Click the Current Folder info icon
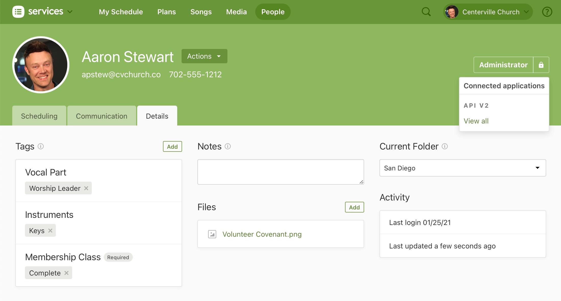The height and width of the screenshot is (301, 561). pos(445,146)
